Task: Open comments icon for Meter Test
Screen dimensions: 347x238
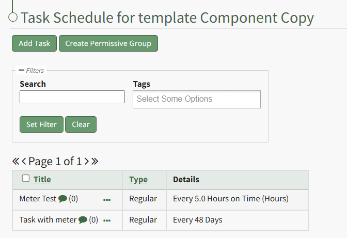Action: [x=62, y=199]
